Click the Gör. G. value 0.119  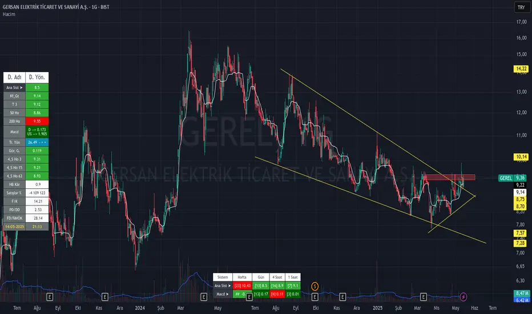click(37, 151)
